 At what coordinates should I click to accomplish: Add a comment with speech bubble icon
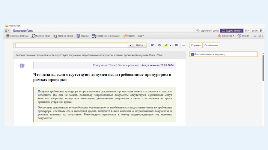(176, 46)
